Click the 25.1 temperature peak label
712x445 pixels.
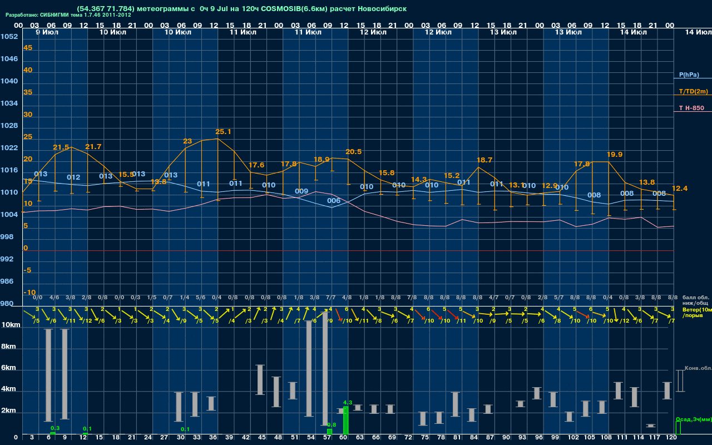coord(223,132)
